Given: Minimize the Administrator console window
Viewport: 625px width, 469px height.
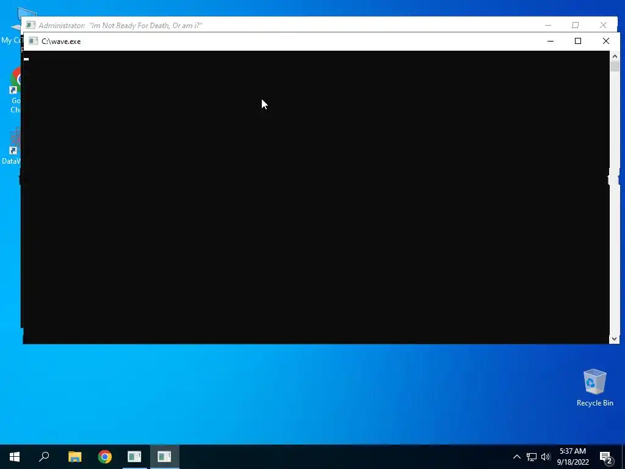Looking at the screenshot, I should point(548,25).
